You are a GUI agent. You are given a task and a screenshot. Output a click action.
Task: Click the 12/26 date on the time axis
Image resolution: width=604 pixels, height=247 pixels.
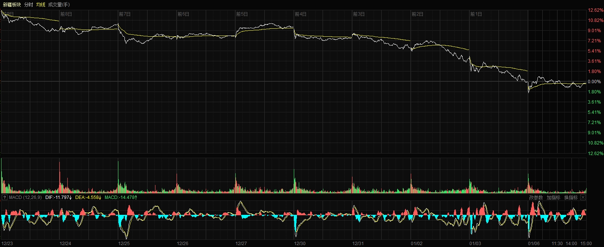(x=183, y=243)
